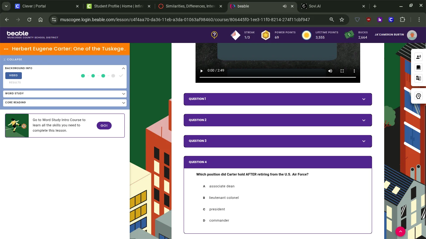Switch to the Sovi.AI browser tab
This screenshot has width=426, height=239.
(331, 6)
